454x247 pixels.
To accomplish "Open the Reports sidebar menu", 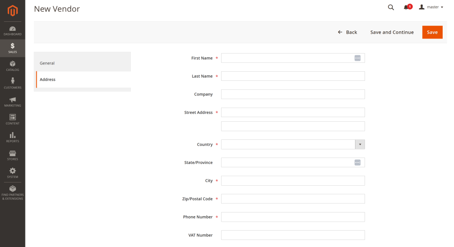I will click(12, 137).
